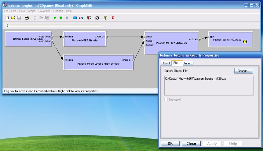The height and width of the screenshot is (151, 263).
Task: Open the Graph menu
Action: pos(32,11)
